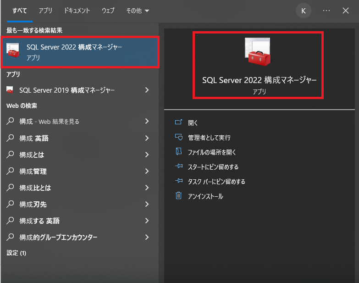Image resolution: width=359 pixels, height=283 pixels.
Task: Click search icon beside 構成とは
Action: [10, 154]
